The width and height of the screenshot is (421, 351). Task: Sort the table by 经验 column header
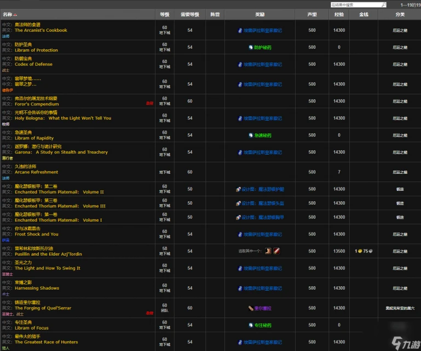click(338, 15)
